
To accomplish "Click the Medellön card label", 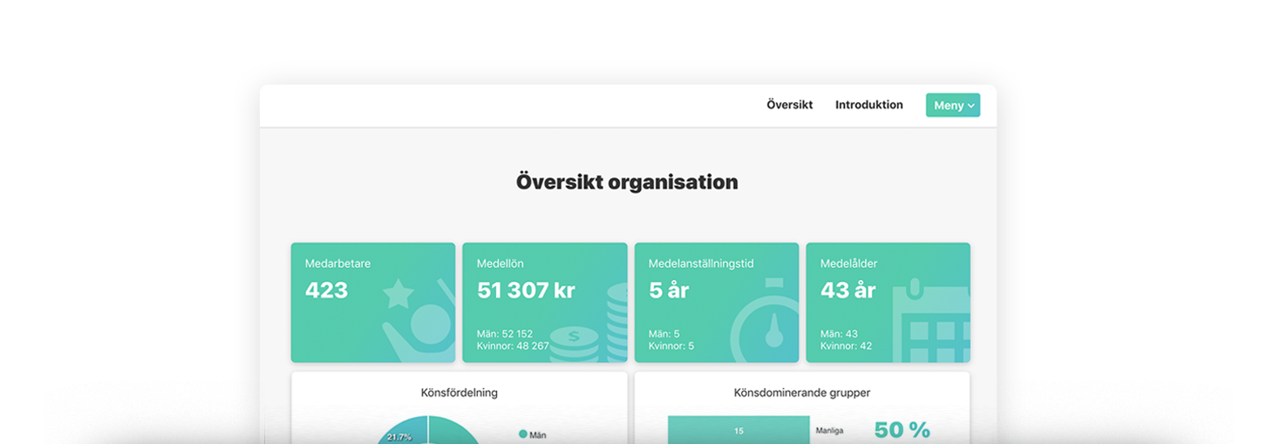I will [x=500, y=263].
